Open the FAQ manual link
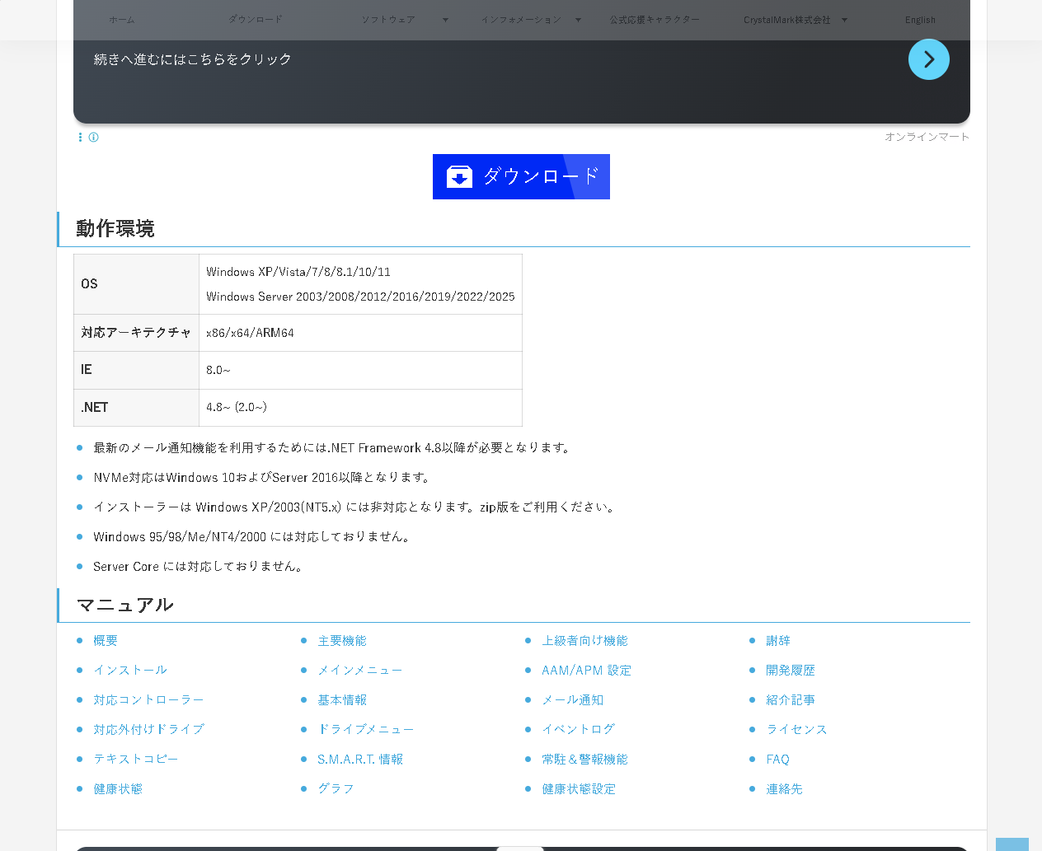This screenshot has width=1042, height=851. [x=777, y=759]
